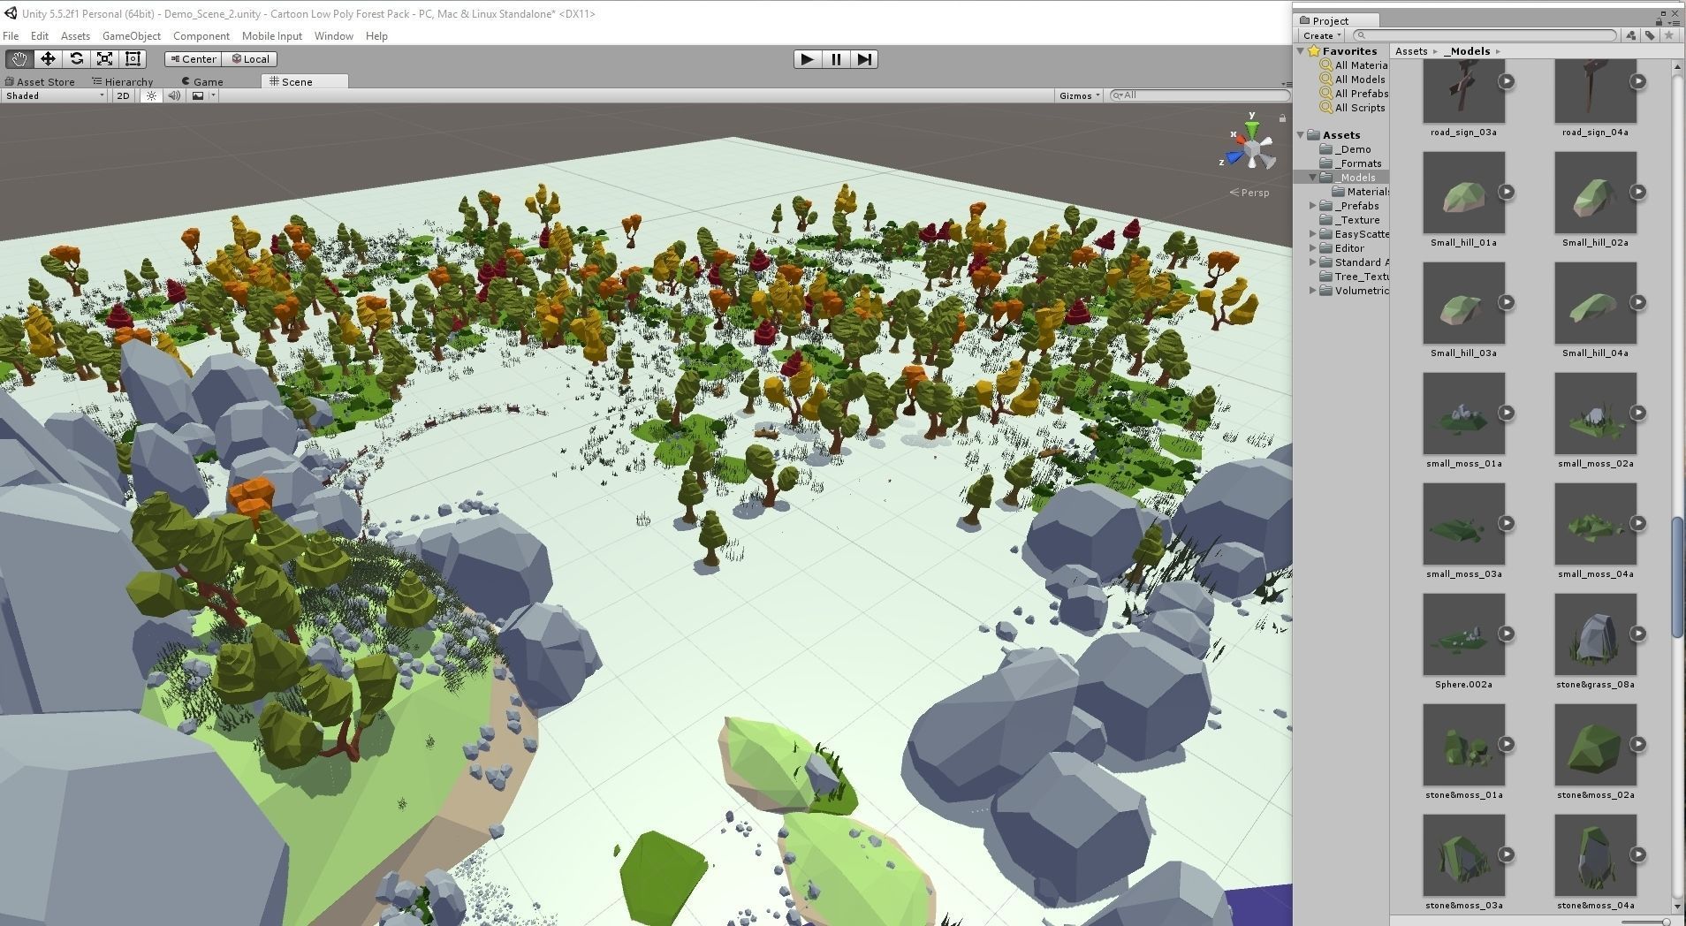1686x926 pixels.
Task: Open the Window menu
Action: [334, 36]
